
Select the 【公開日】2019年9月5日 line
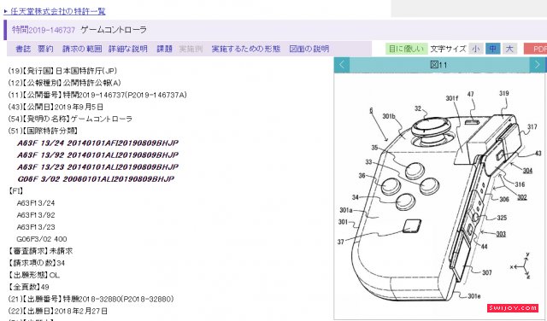(56, 107)
